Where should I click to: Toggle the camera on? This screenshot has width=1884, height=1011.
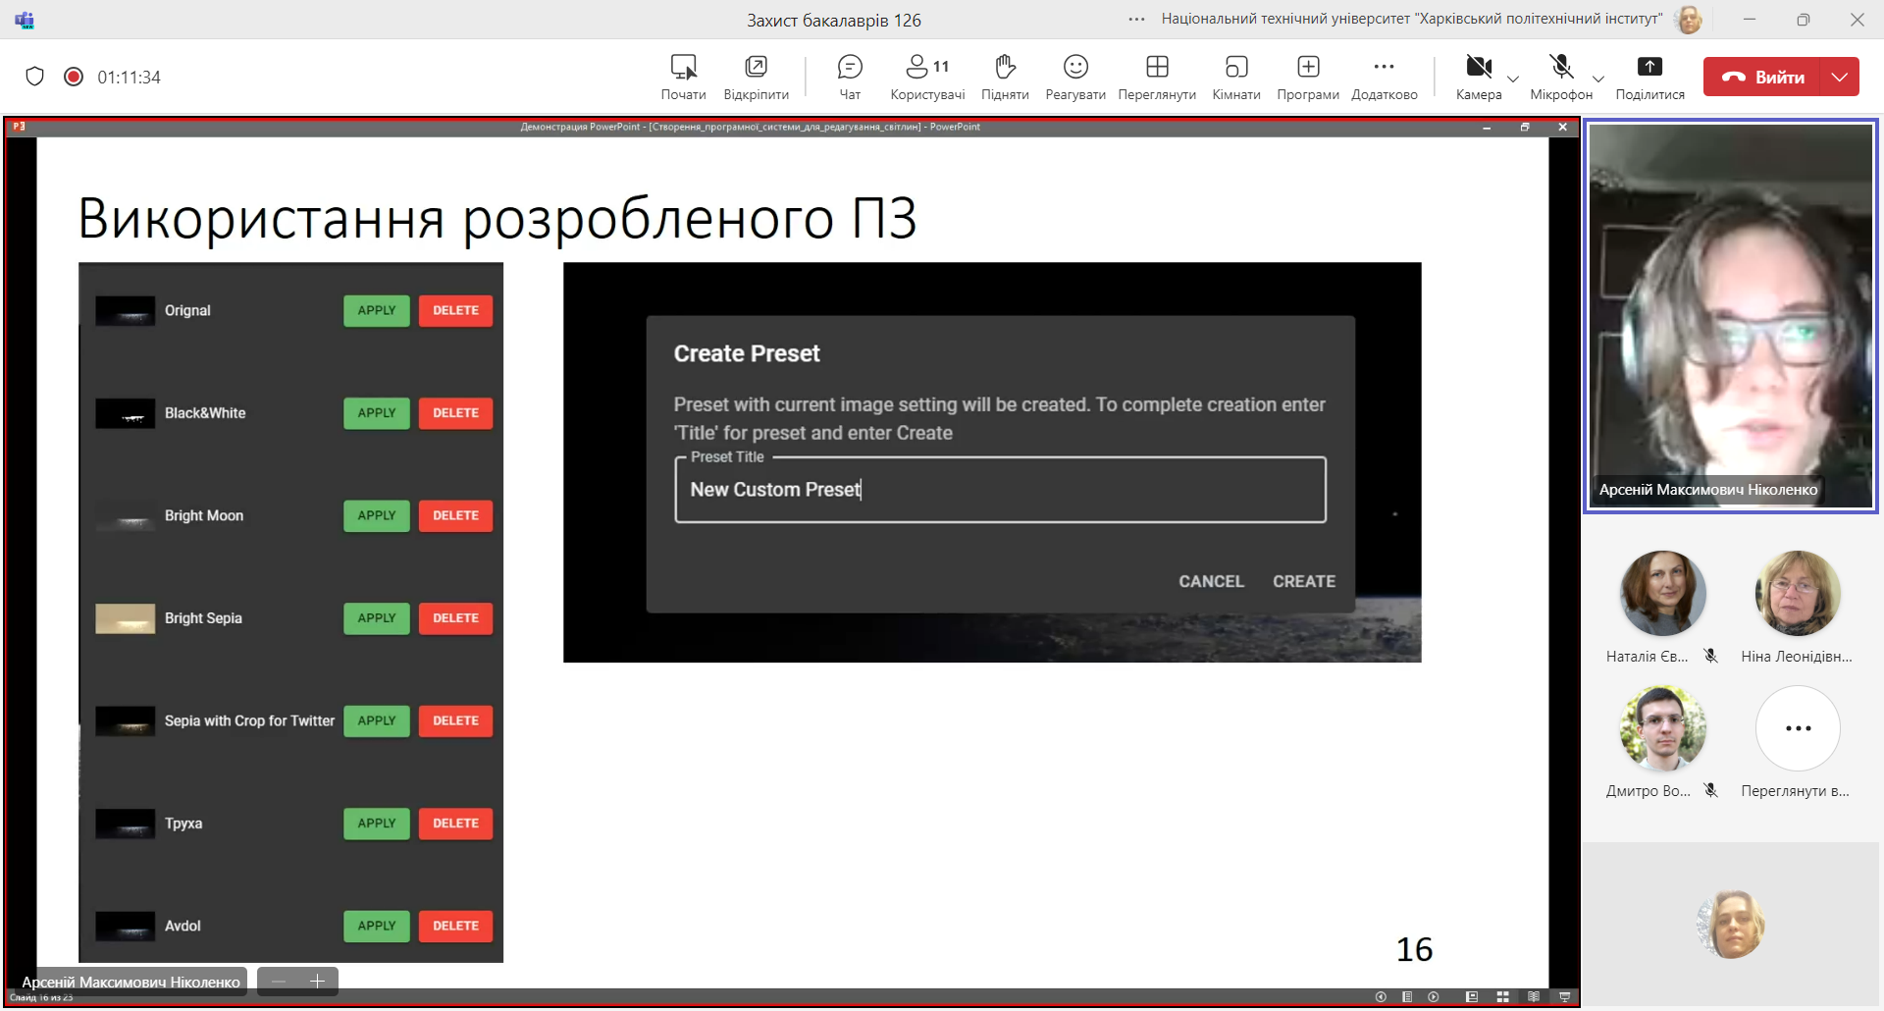click(1478, 77)
